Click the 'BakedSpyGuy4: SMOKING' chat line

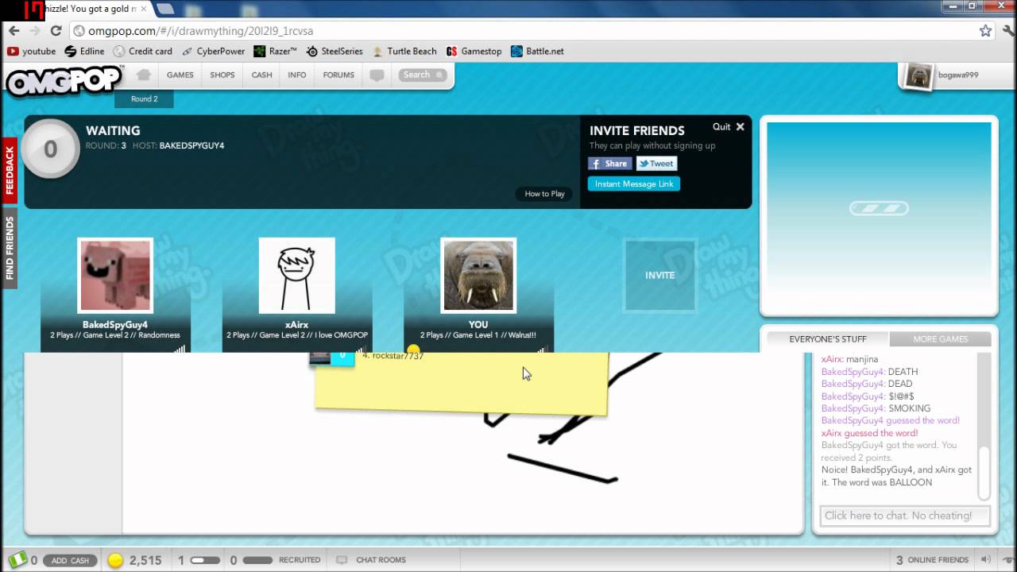pos(876,408)
